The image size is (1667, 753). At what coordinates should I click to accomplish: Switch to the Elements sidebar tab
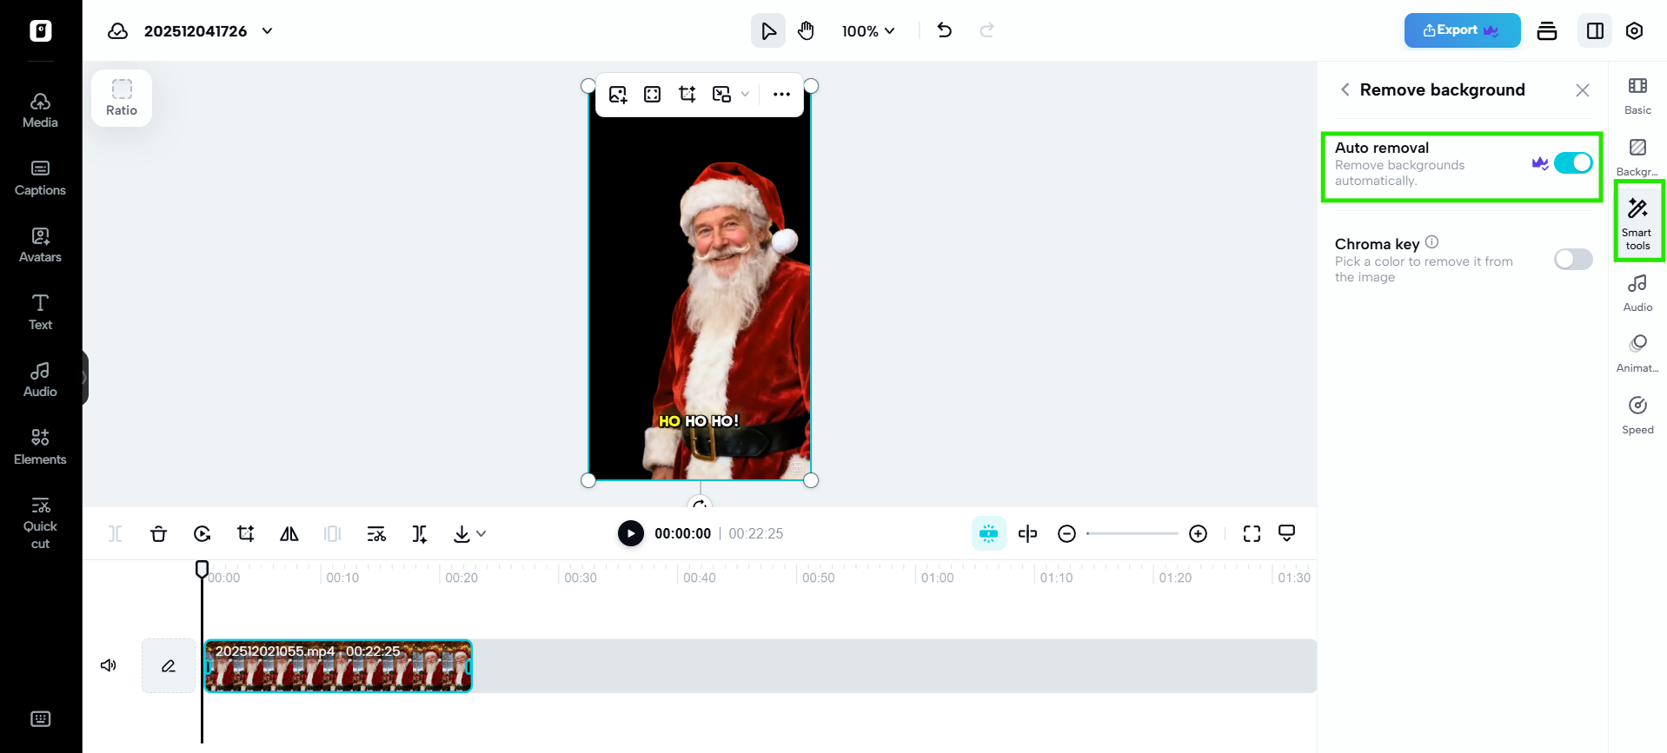click(x=40, y=446)
